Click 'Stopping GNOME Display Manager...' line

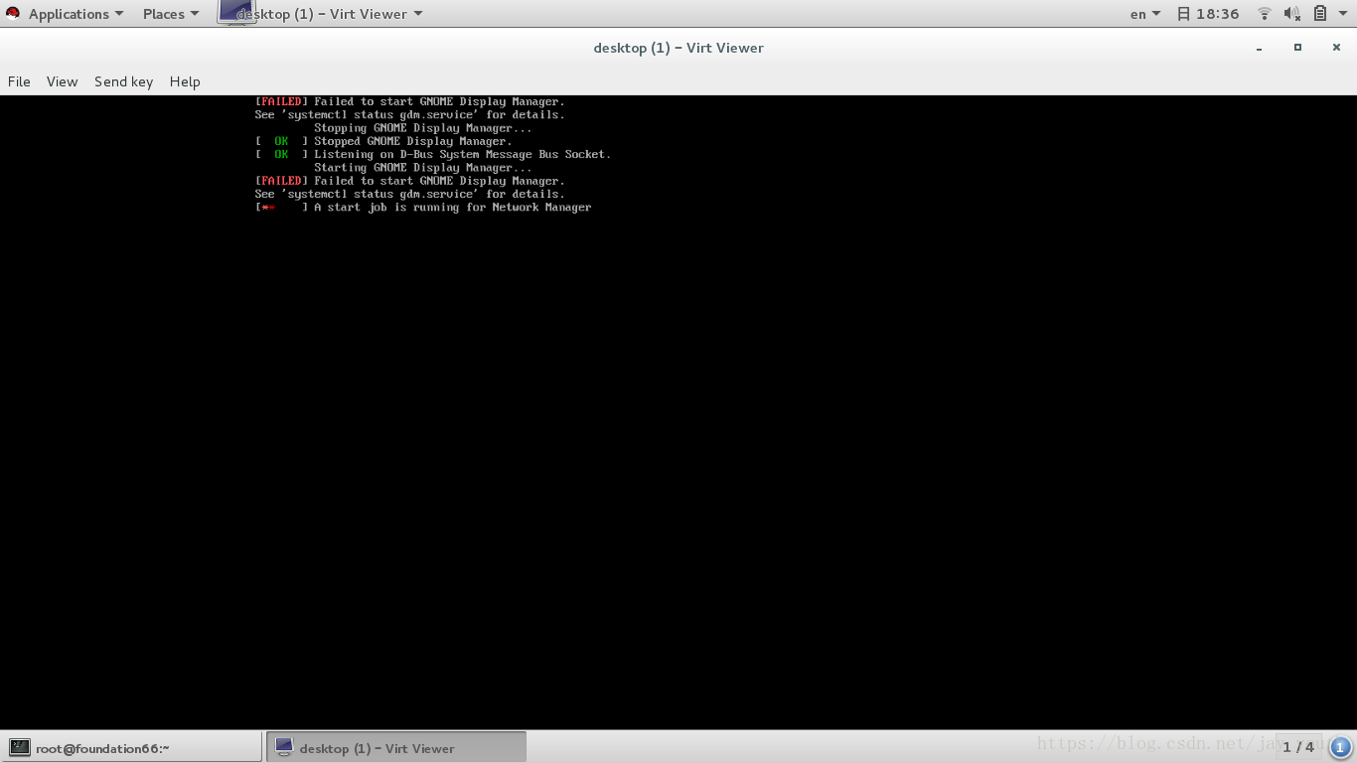point(423,128)
